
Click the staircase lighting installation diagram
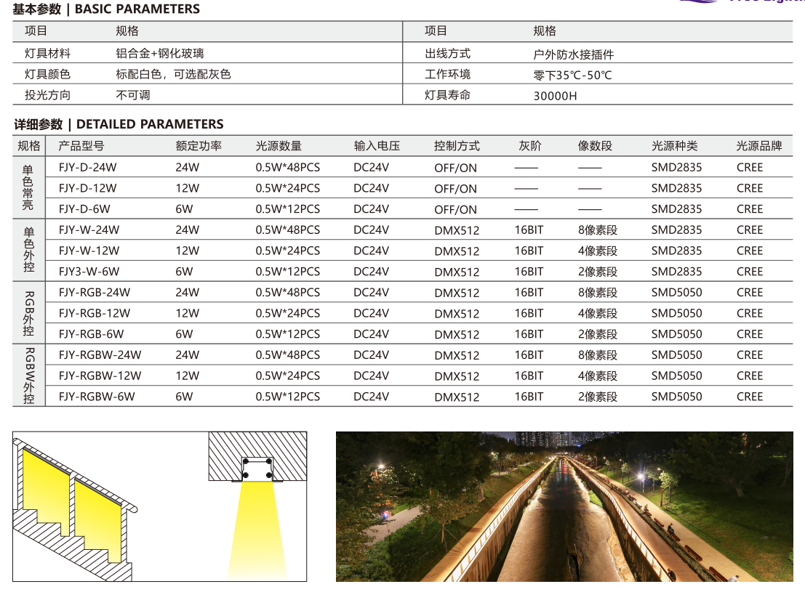(x=76, y=508)
